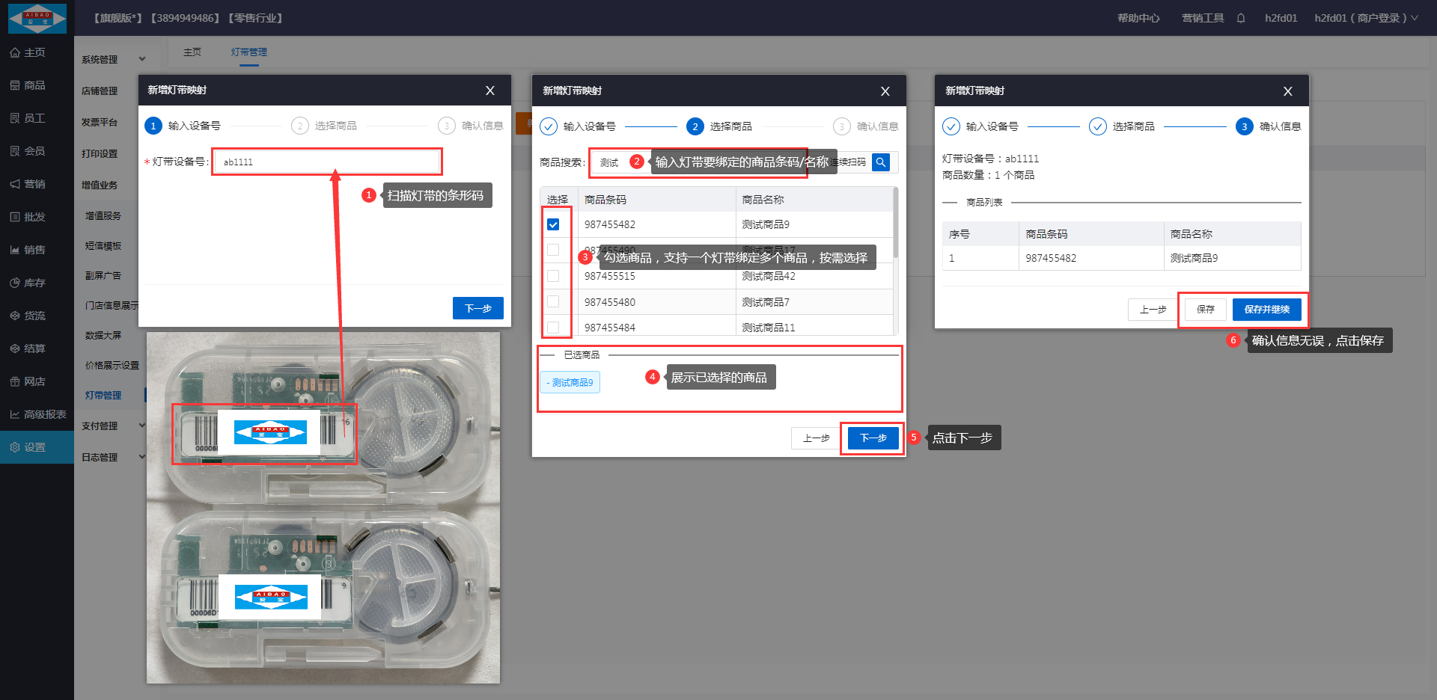The height and width of the screenshot is (700, 1437).
Task: Open the h2fd01 商户登录 account dropdown
Action: click(1365, 18)
